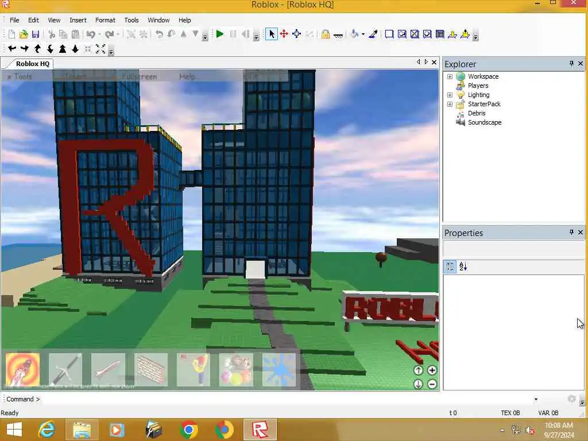Select the red Move tool

coord(284,34)
